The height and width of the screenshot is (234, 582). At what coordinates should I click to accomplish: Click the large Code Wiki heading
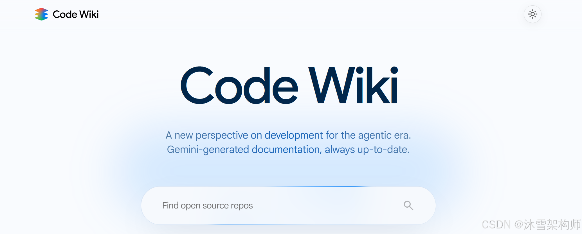289,85
